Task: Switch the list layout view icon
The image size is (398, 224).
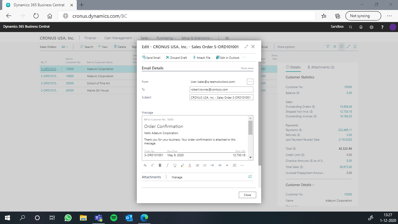Action: point(335,47)
